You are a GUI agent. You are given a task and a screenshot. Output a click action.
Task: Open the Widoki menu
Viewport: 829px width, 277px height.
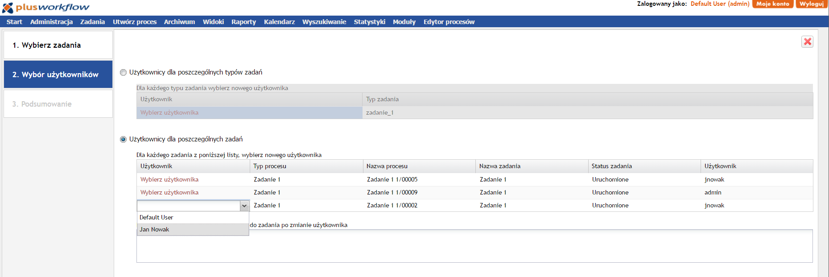click(213, 22)
